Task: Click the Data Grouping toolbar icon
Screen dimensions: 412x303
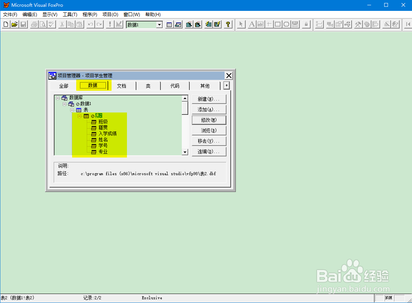Action: point(319,24)
